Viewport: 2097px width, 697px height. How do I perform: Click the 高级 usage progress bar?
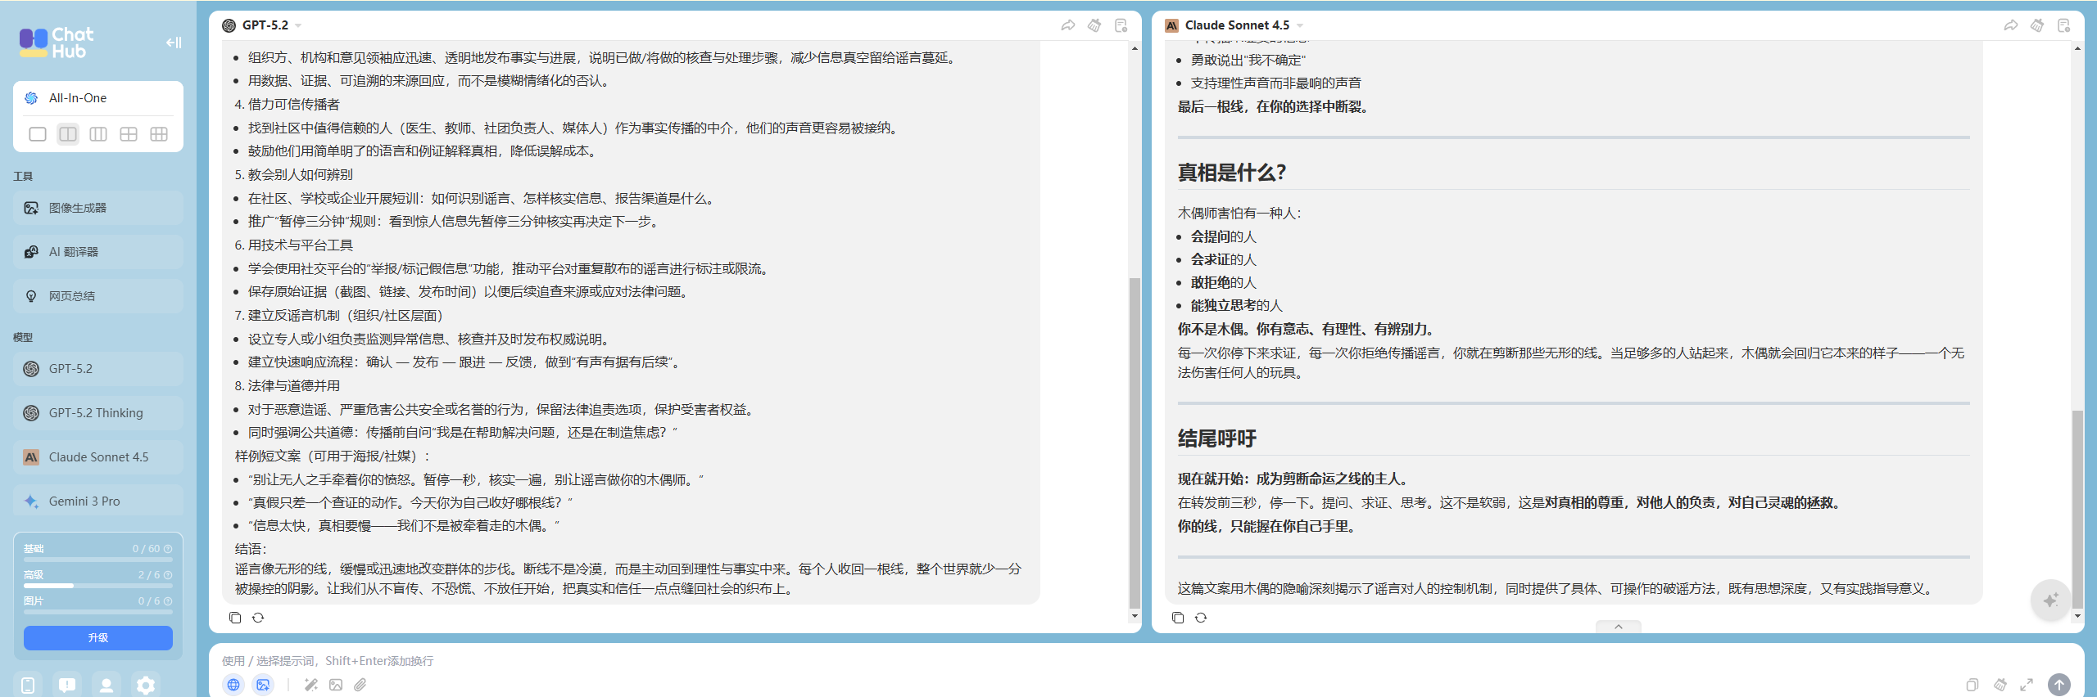point(98,586)
